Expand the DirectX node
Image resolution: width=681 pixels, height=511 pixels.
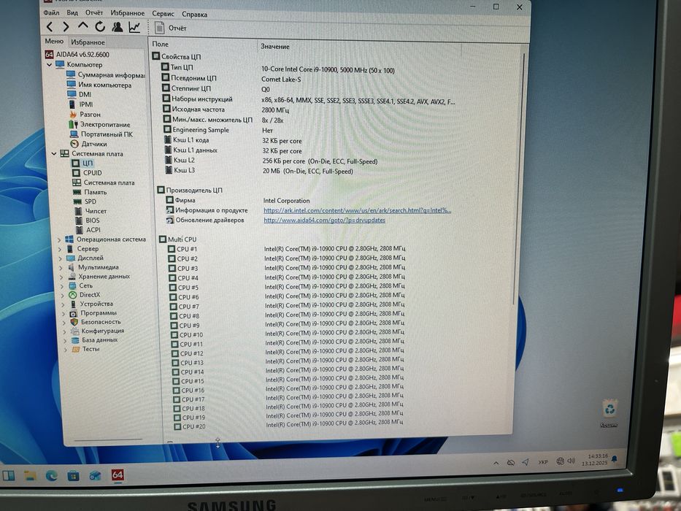(x=63, y=295)
